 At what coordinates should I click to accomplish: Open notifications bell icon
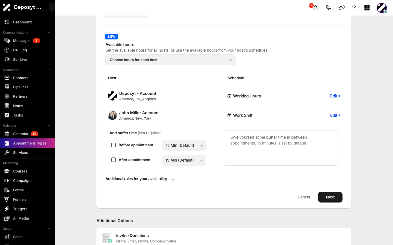click(x=315, y=8)
